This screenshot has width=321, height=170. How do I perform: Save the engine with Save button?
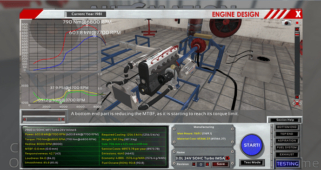point(221,164)
